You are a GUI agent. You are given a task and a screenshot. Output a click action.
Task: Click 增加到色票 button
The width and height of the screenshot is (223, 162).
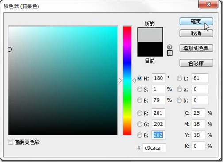click(196, 48)
